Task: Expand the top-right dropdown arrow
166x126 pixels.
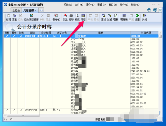Action: click(160, 10)
